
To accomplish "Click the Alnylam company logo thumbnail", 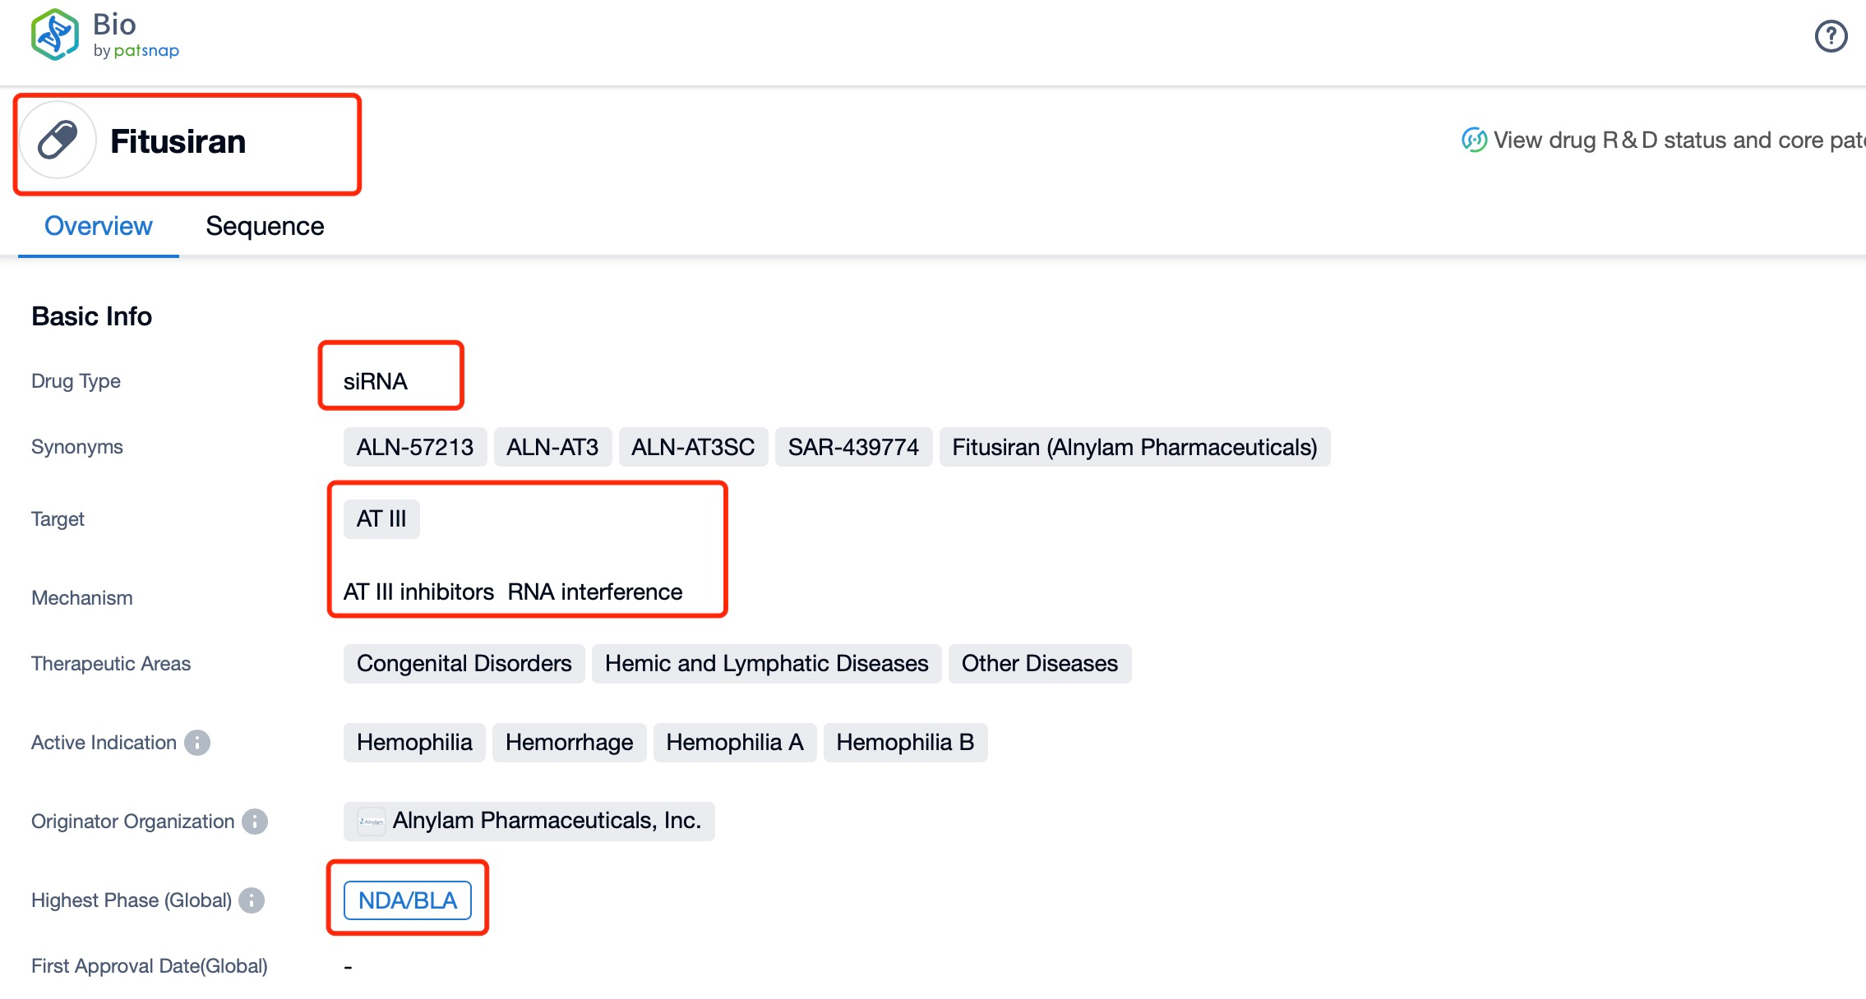I will 372,822.
